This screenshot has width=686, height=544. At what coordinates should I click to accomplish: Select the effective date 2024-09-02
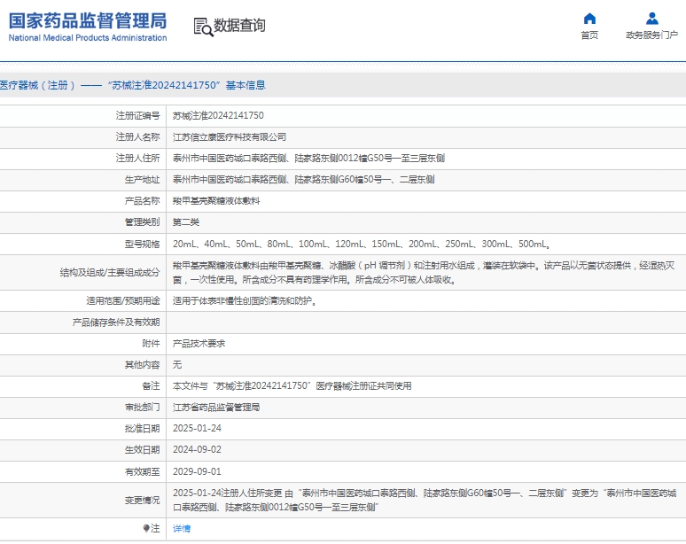pos(197,449)
